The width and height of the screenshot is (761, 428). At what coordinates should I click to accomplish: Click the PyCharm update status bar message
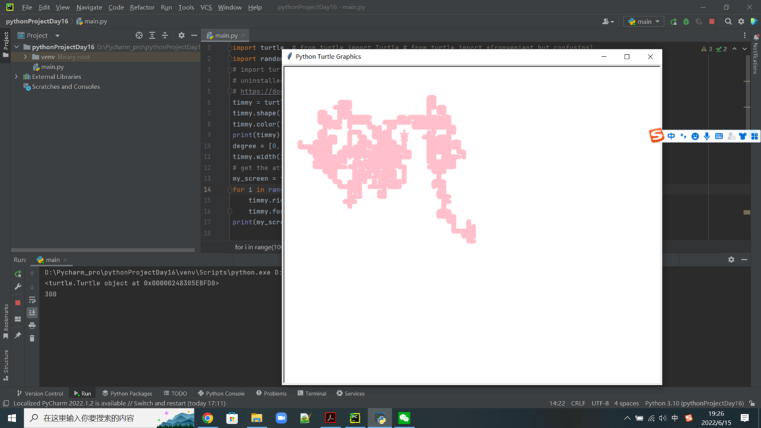(x=119, y=404)
